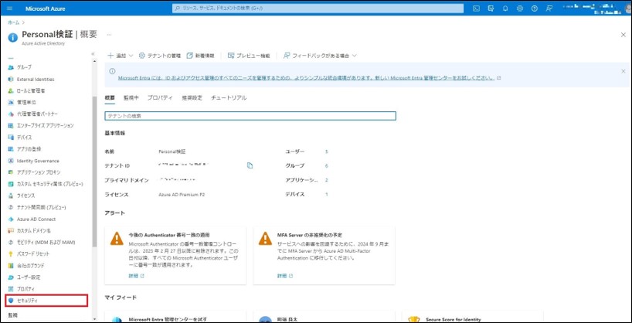The width and height of the screenshot is (632, 323).
Task: Open モビリティ (MDM および MAM) in sidebar
Action: (x=46, y=243)
